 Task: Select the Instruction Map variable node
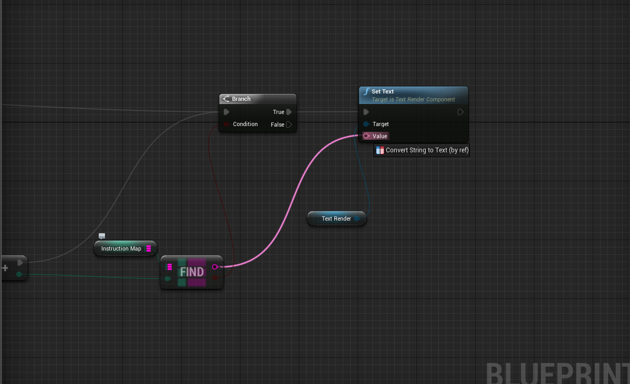pyautogui.click(x=121, y=248)
